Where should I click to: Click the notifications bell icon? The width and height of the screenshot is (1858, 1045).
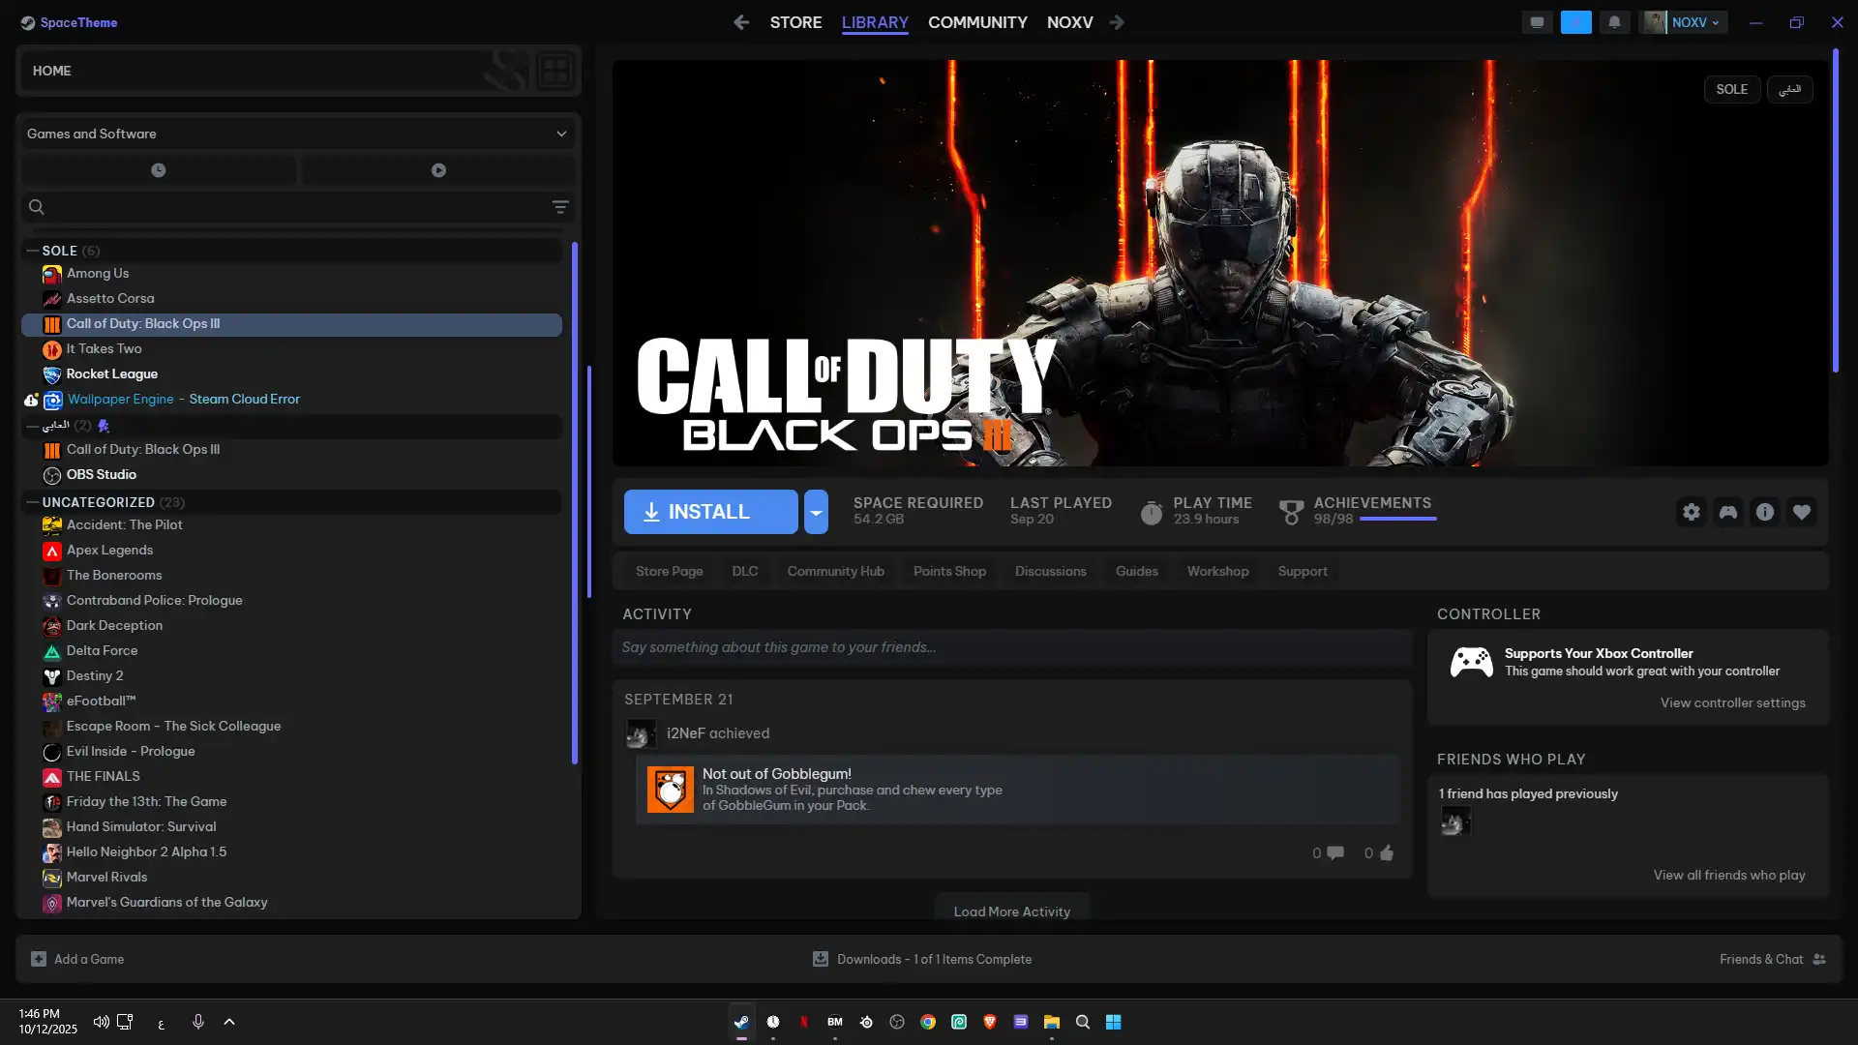click(1614, 22)
